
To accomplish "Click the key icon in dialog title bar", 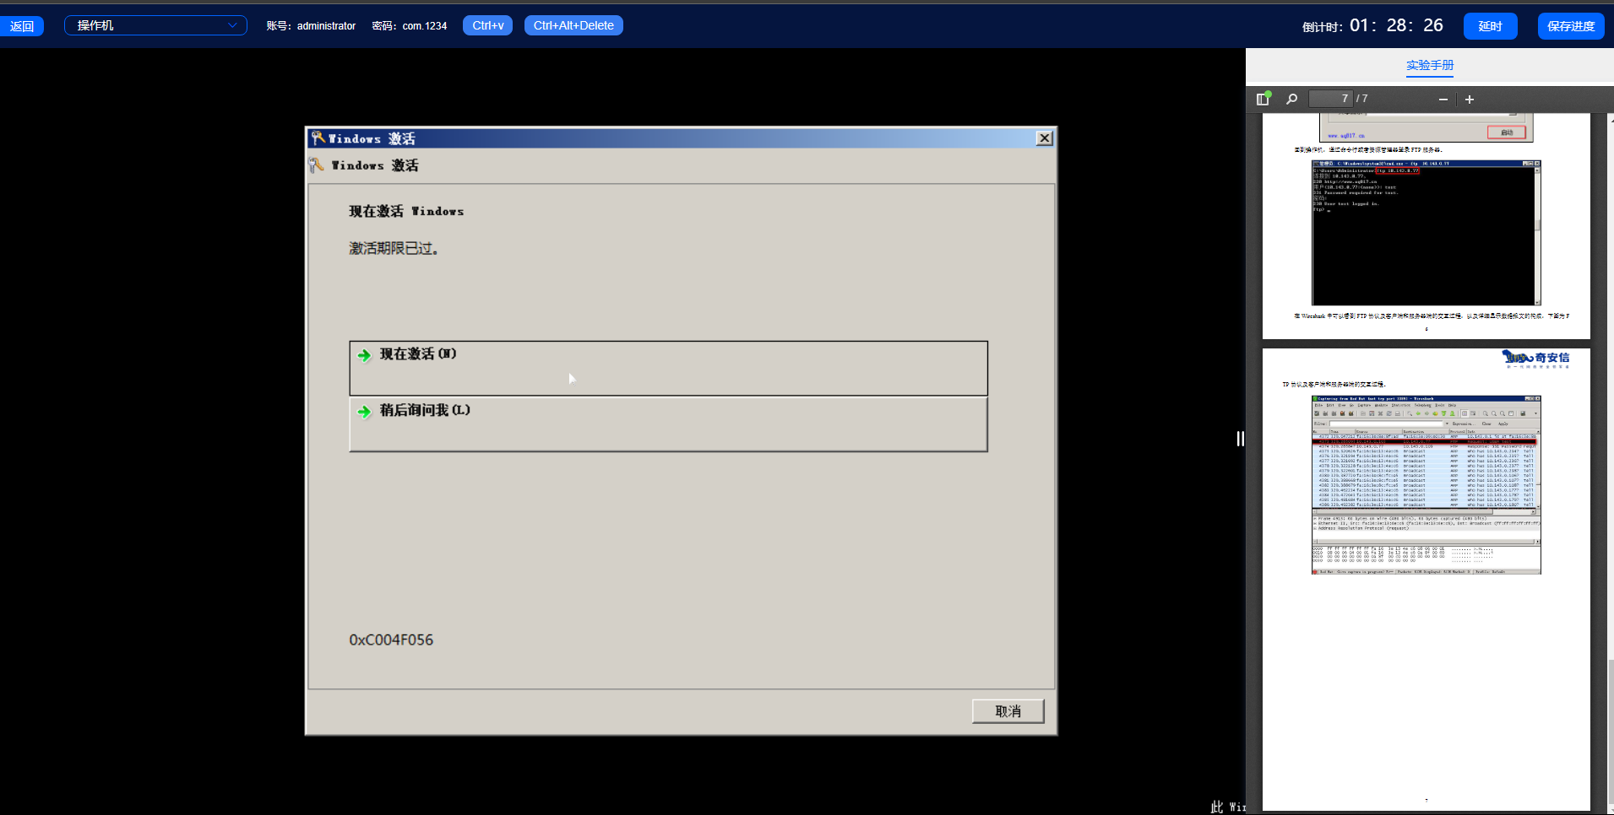I will [318, 138].
